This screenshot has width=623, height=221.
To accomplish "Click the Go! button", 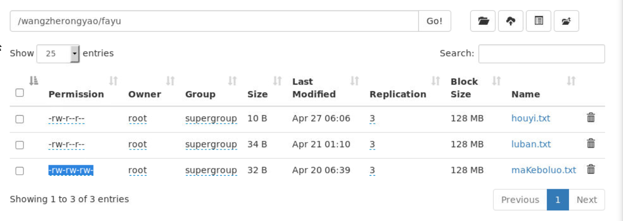I will [434, 21].
